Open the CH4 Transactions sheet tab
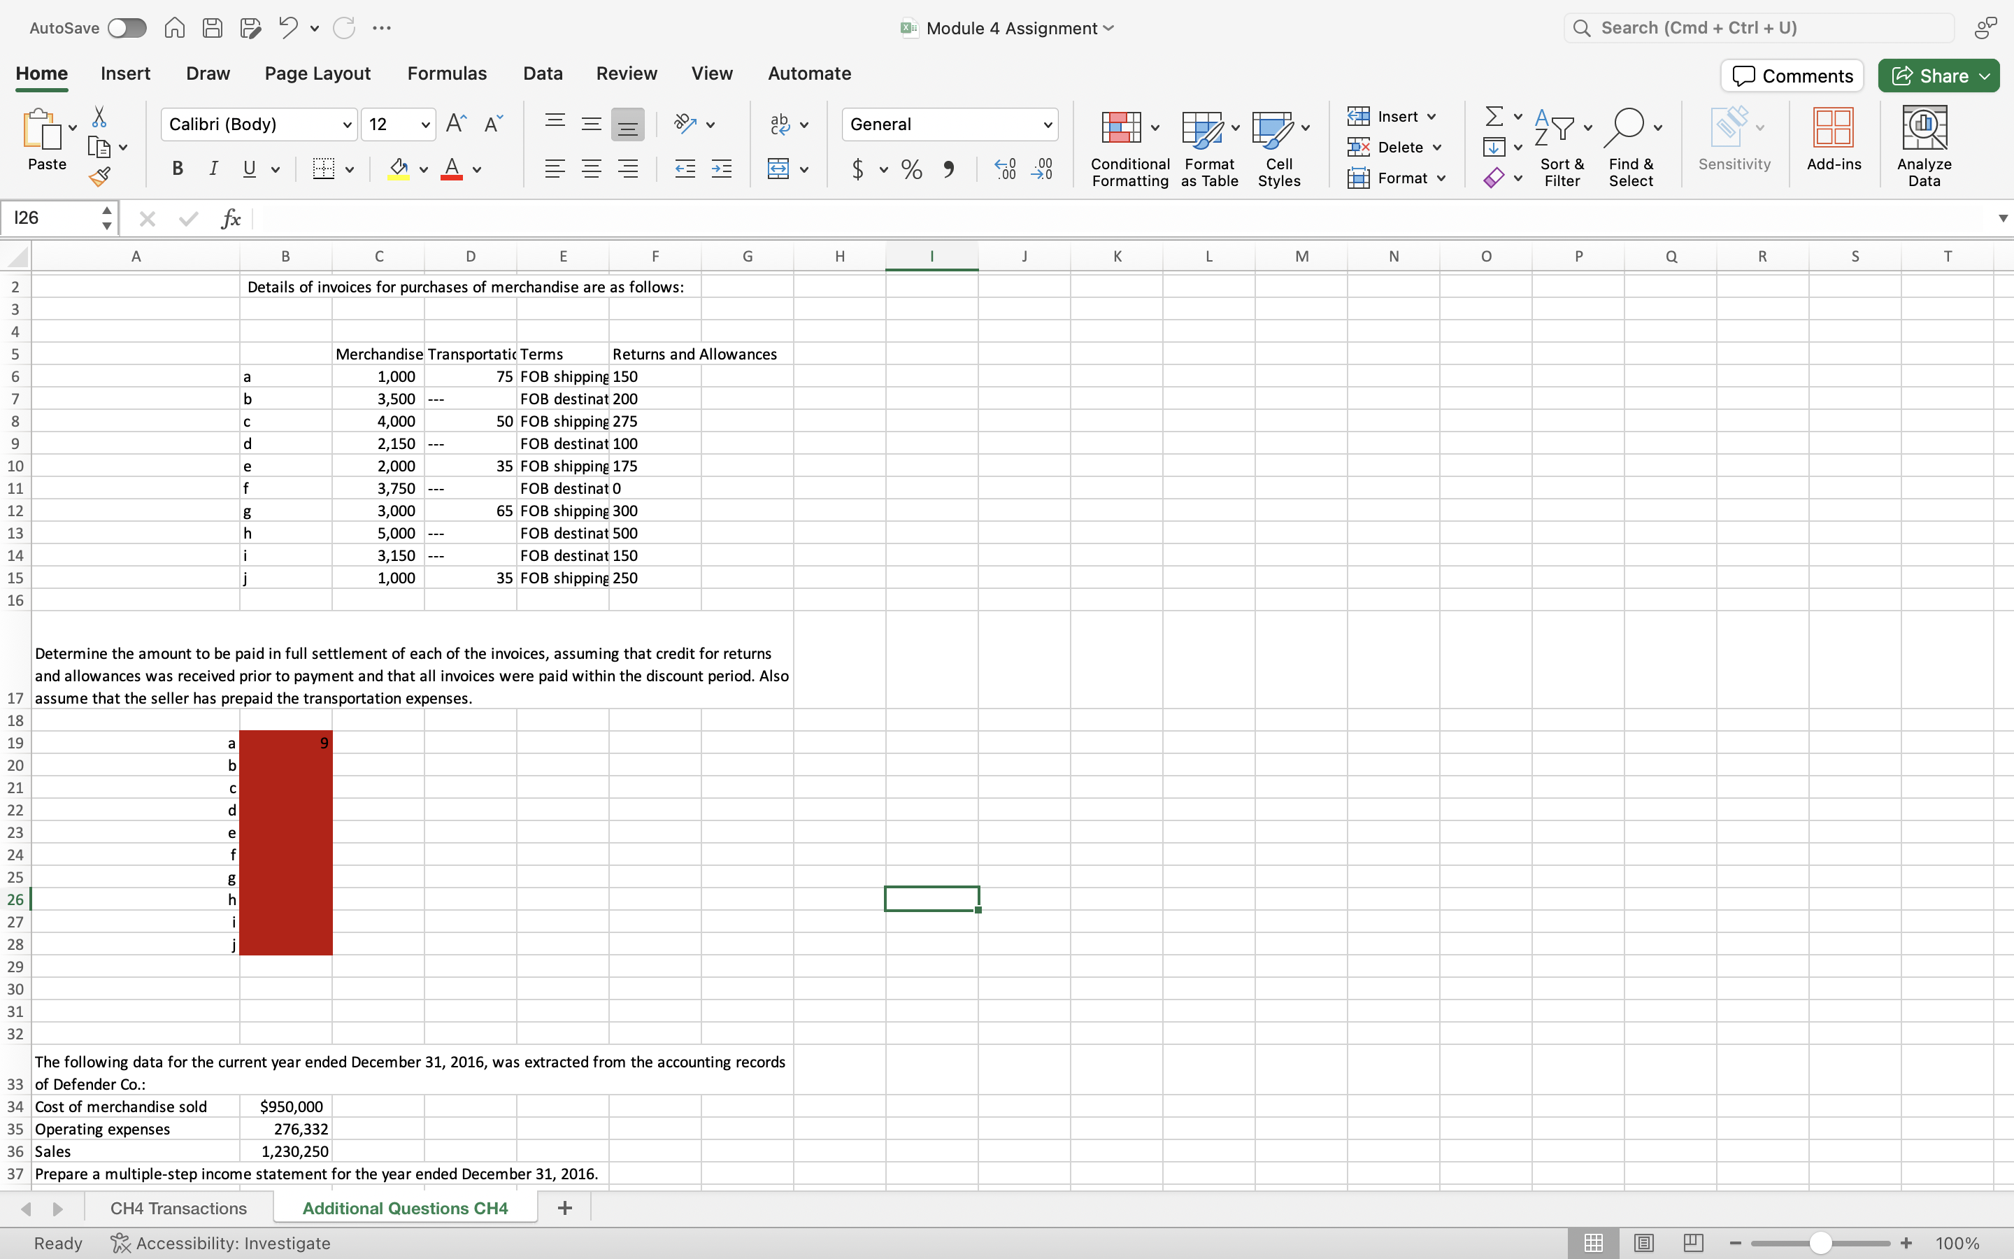 pos(178,1207)
